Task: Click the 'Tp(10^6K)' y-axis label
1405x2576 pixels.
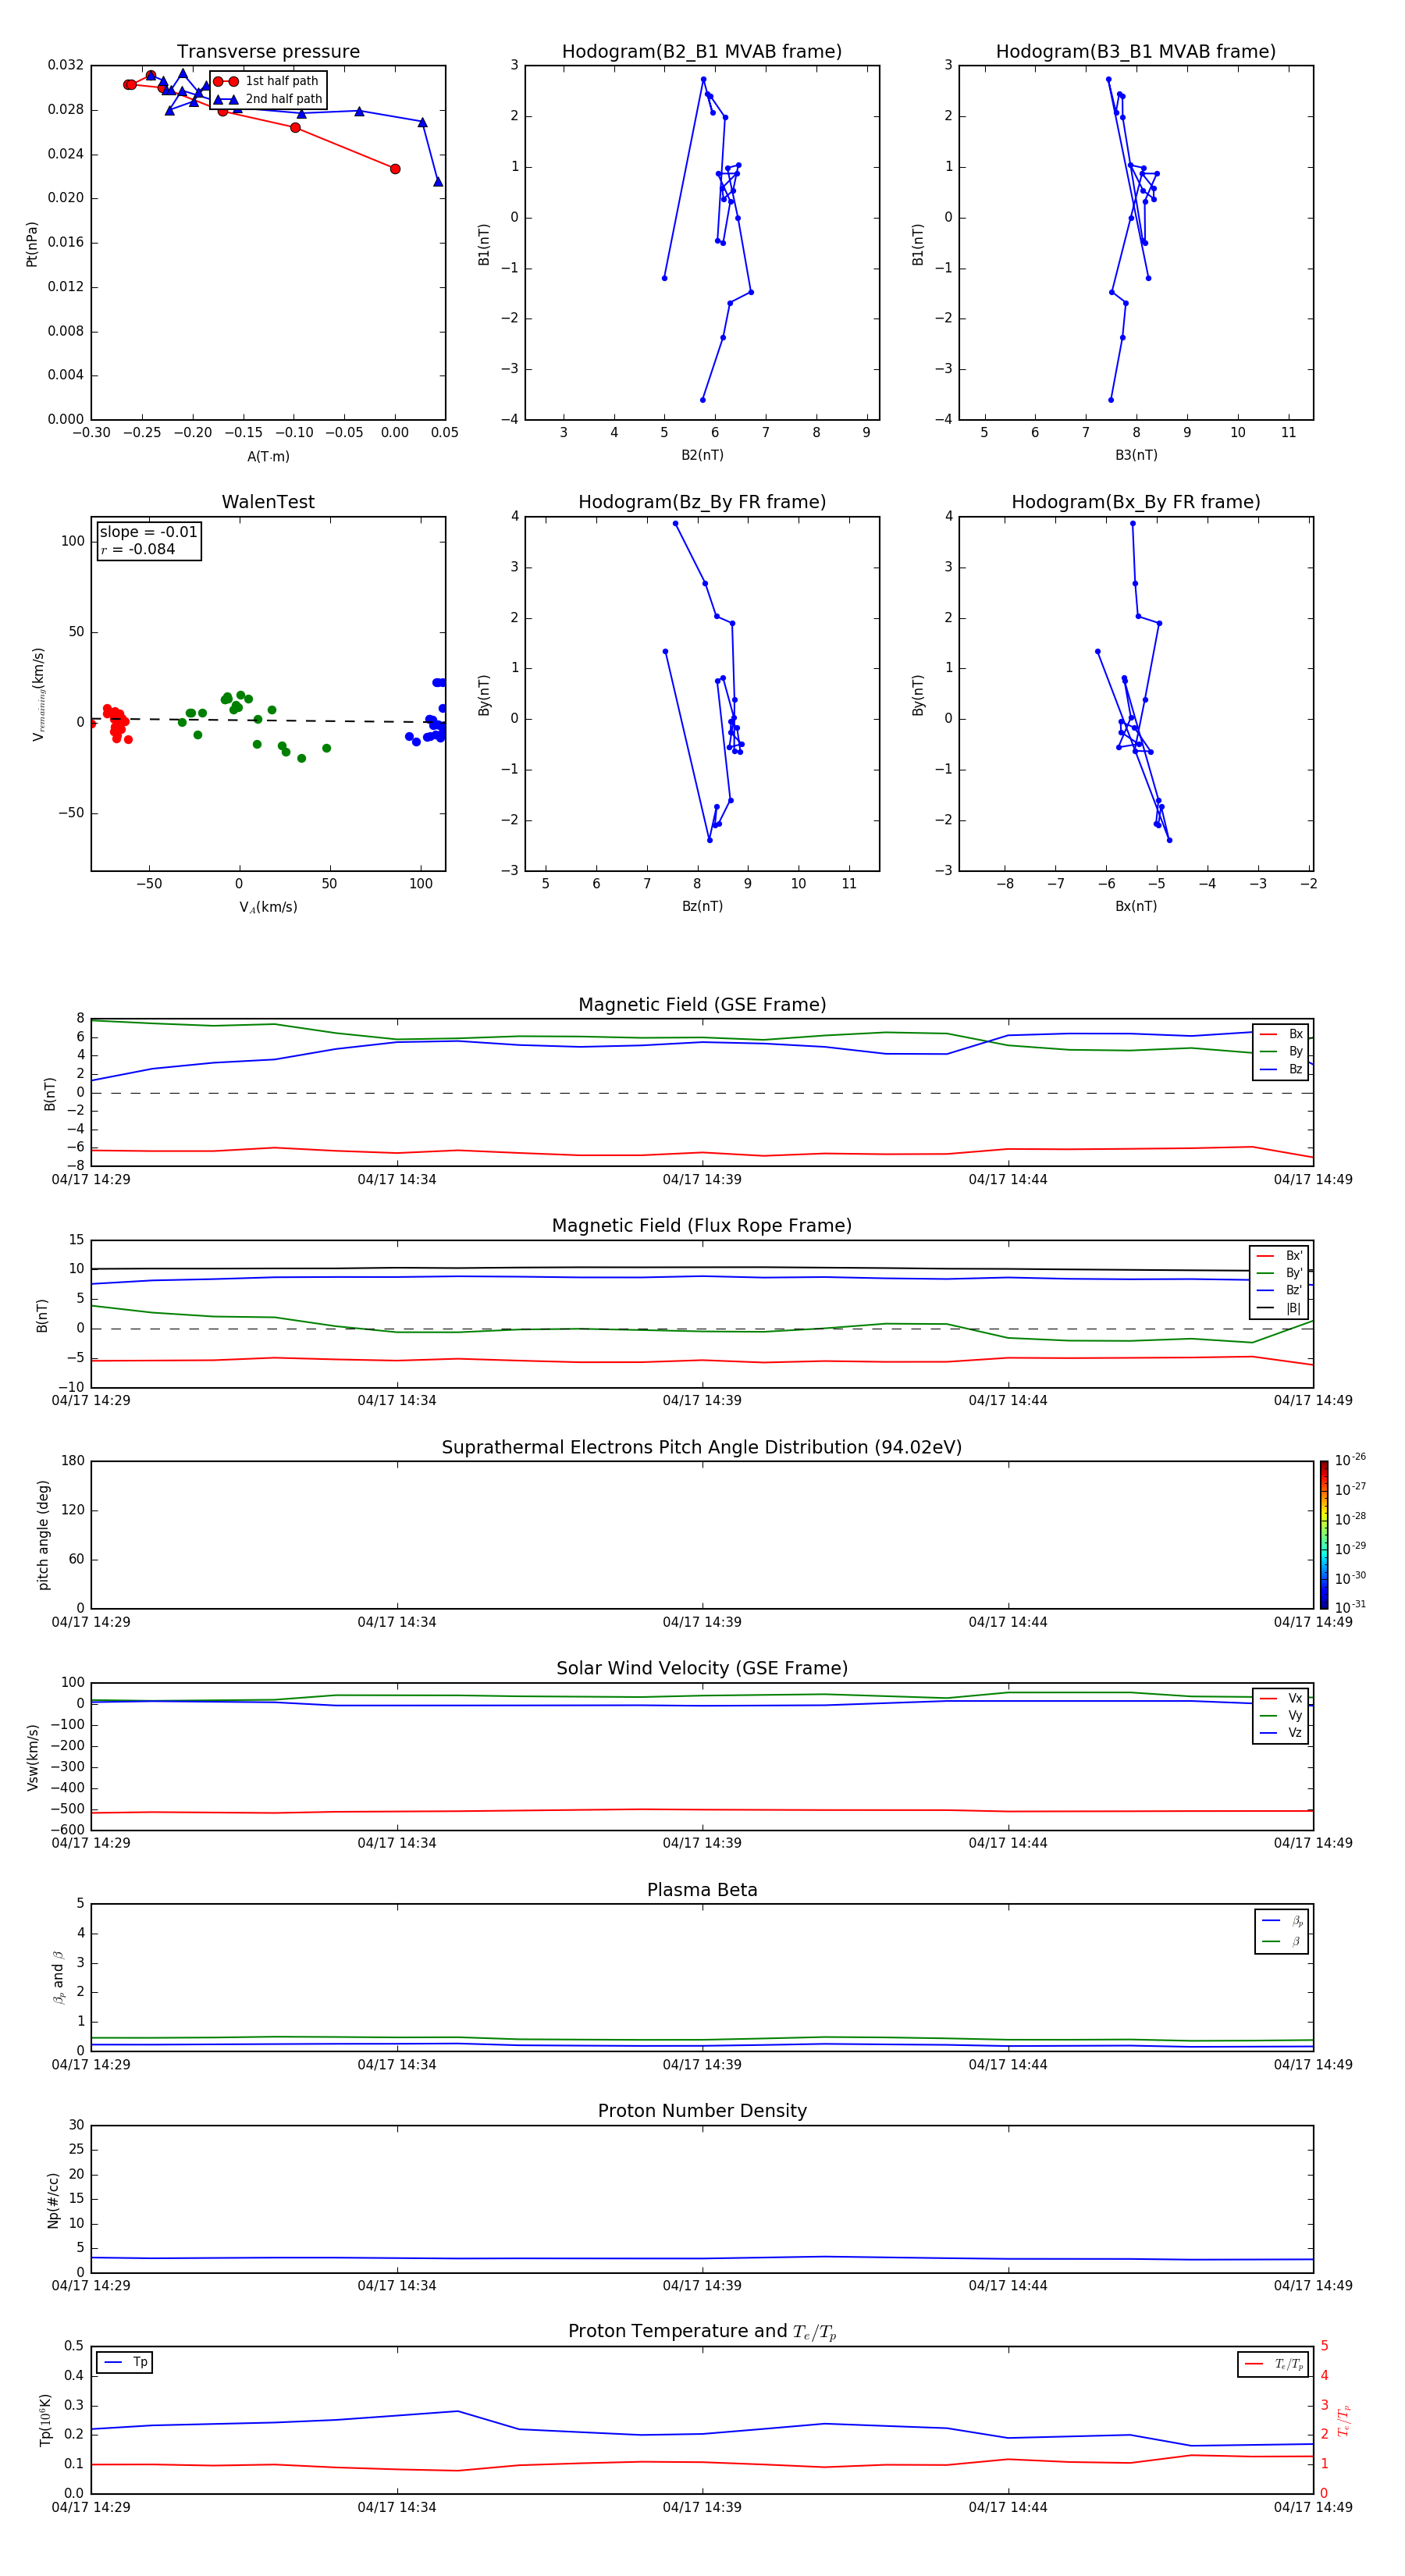Action: coord(45,2420)
